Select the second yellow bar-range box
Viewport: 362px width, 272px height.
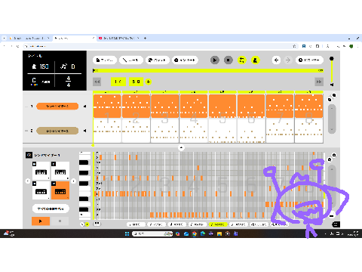(x=136, y=82)
